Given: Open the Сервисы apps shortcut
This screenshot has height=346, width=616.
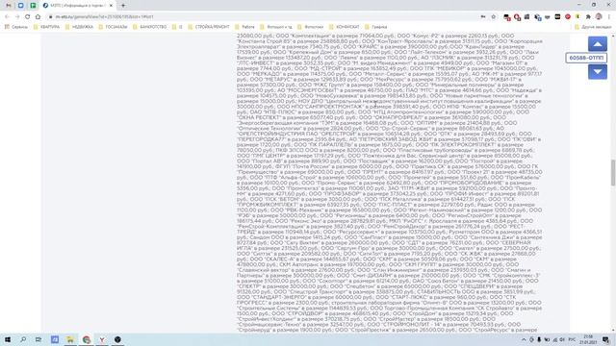Looking at the screenshot, I should pos(16,27).
